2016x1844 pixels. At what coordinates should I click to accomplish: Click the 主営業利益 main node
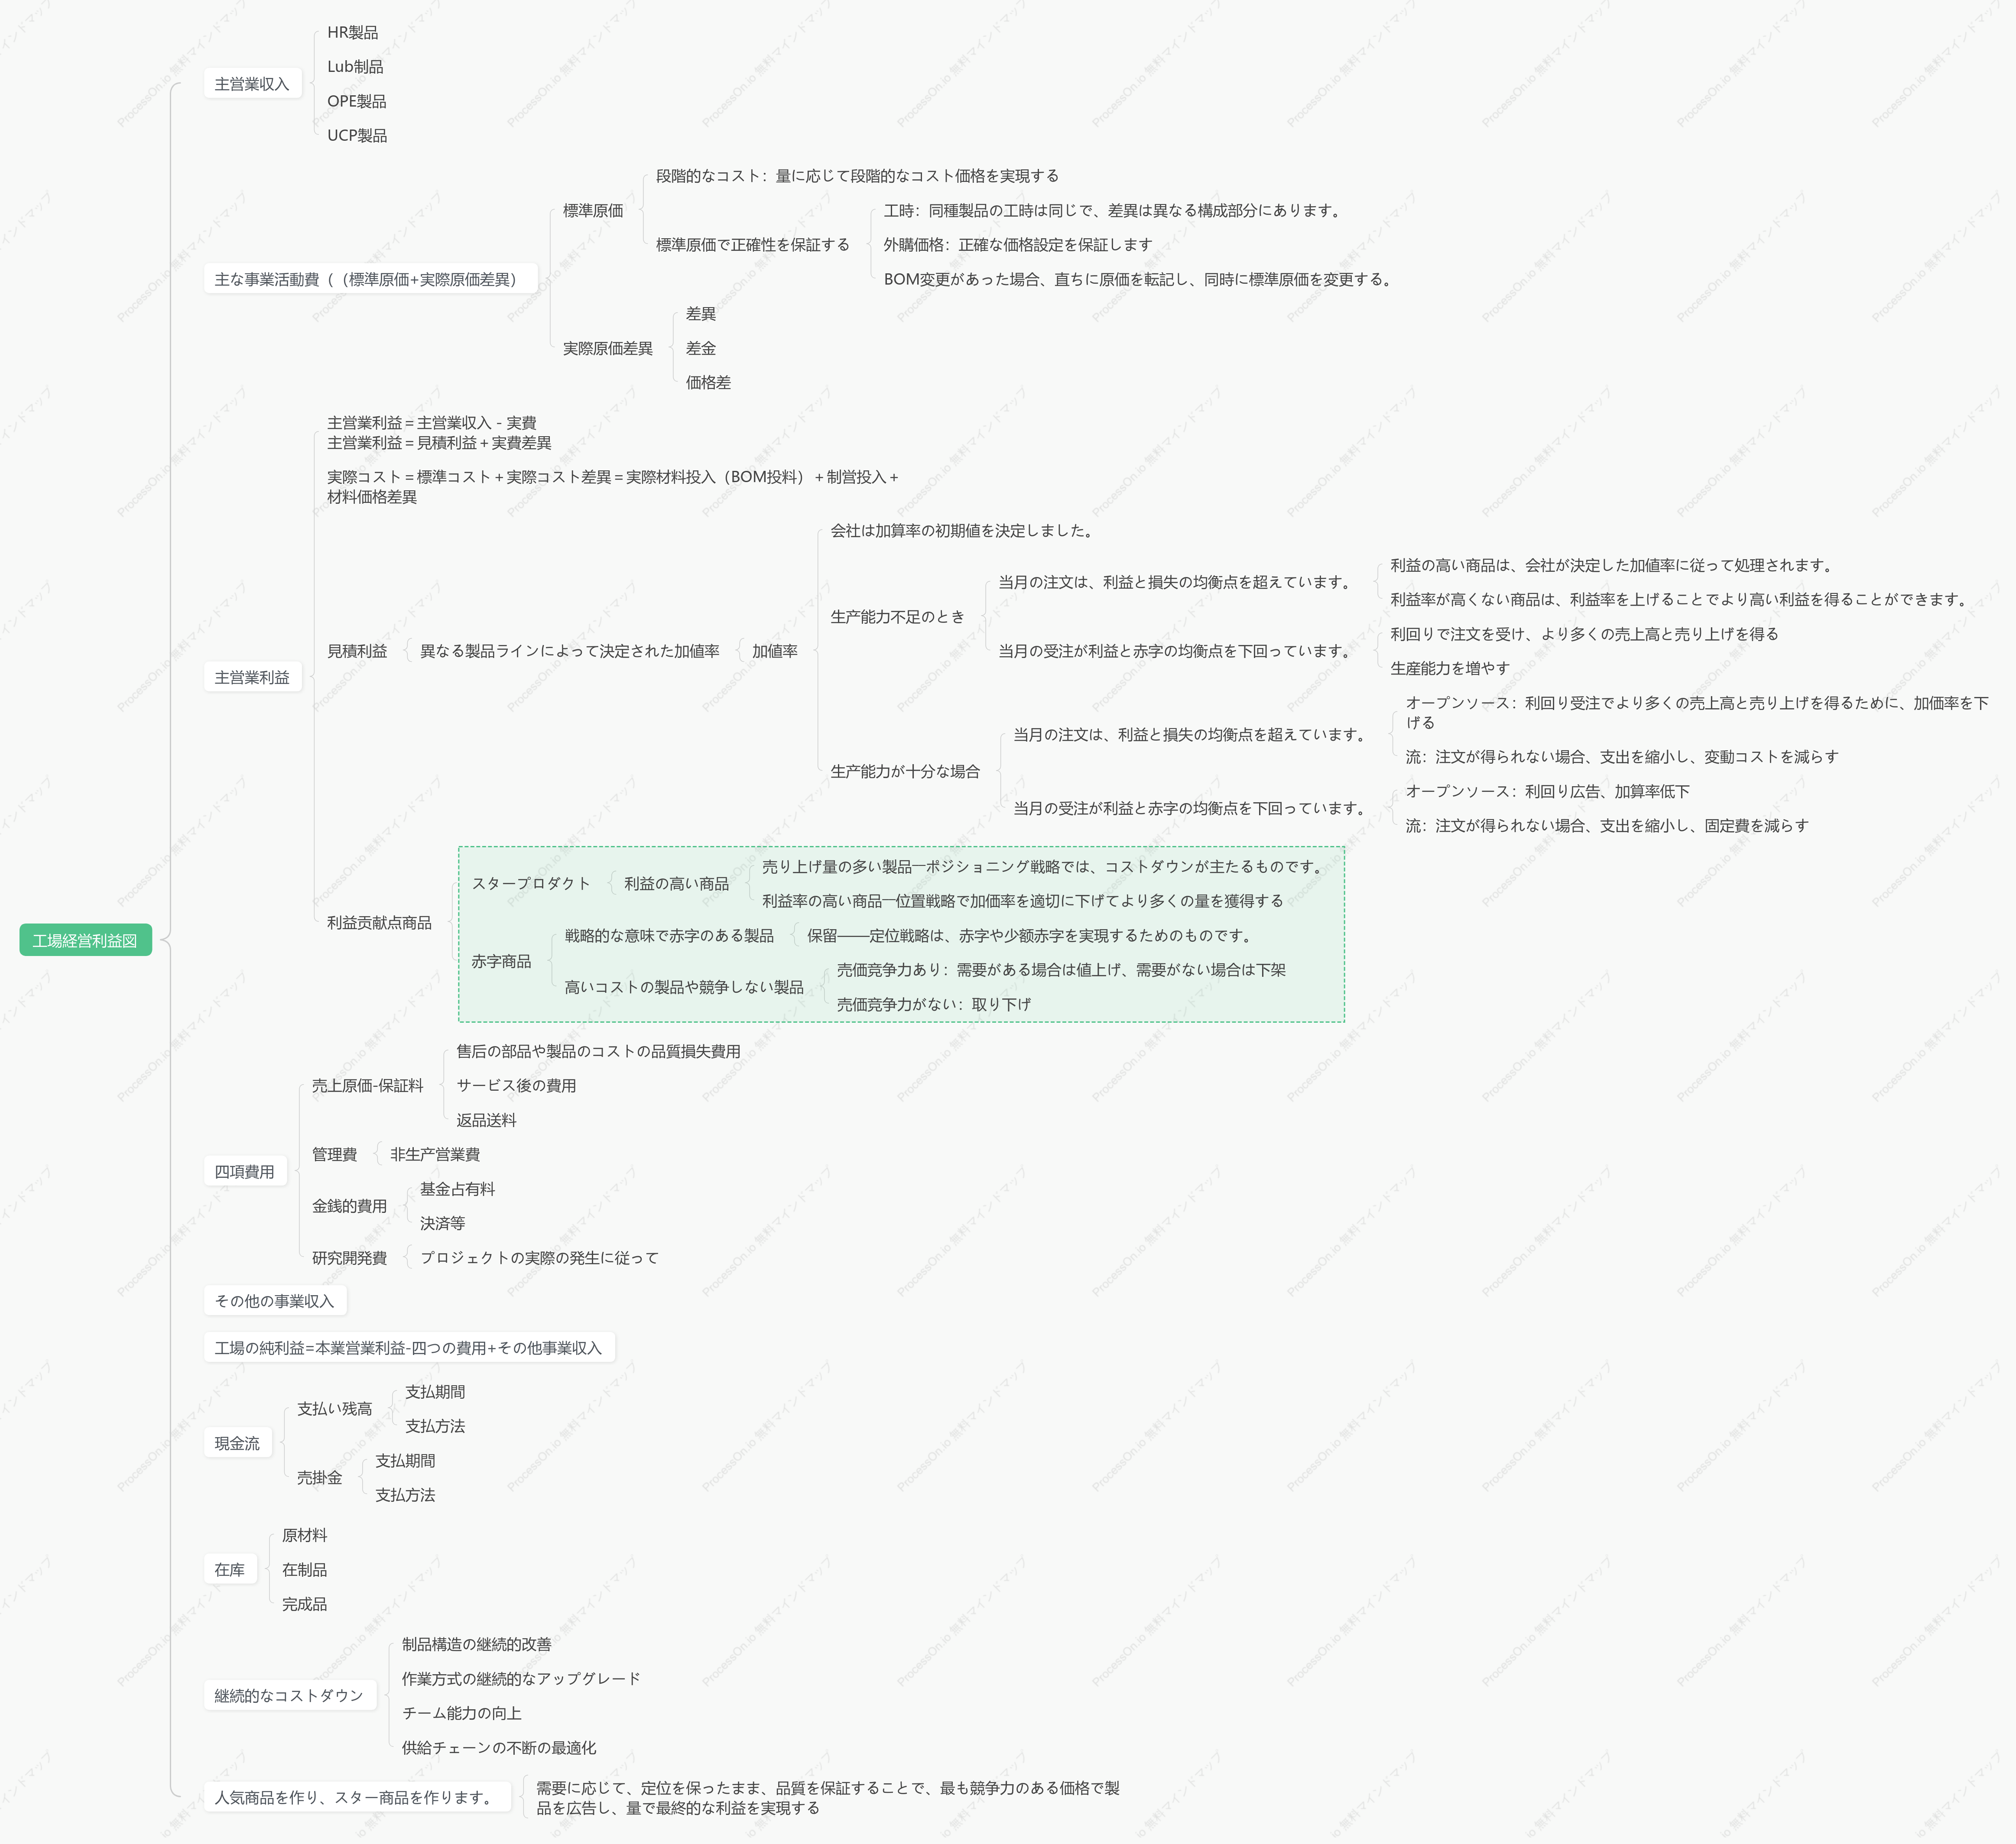pos(252,677)
